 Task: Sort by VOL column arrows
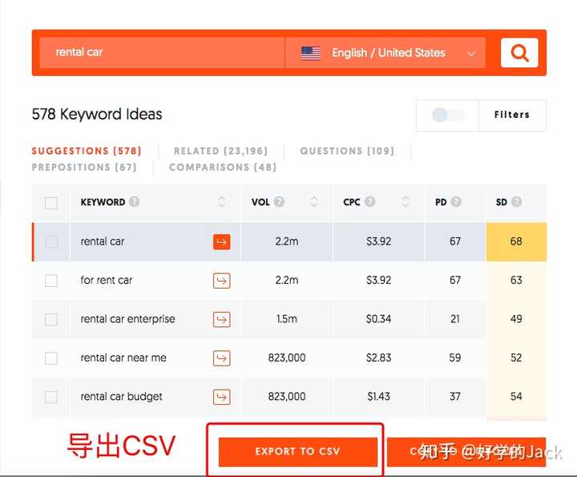314,201
